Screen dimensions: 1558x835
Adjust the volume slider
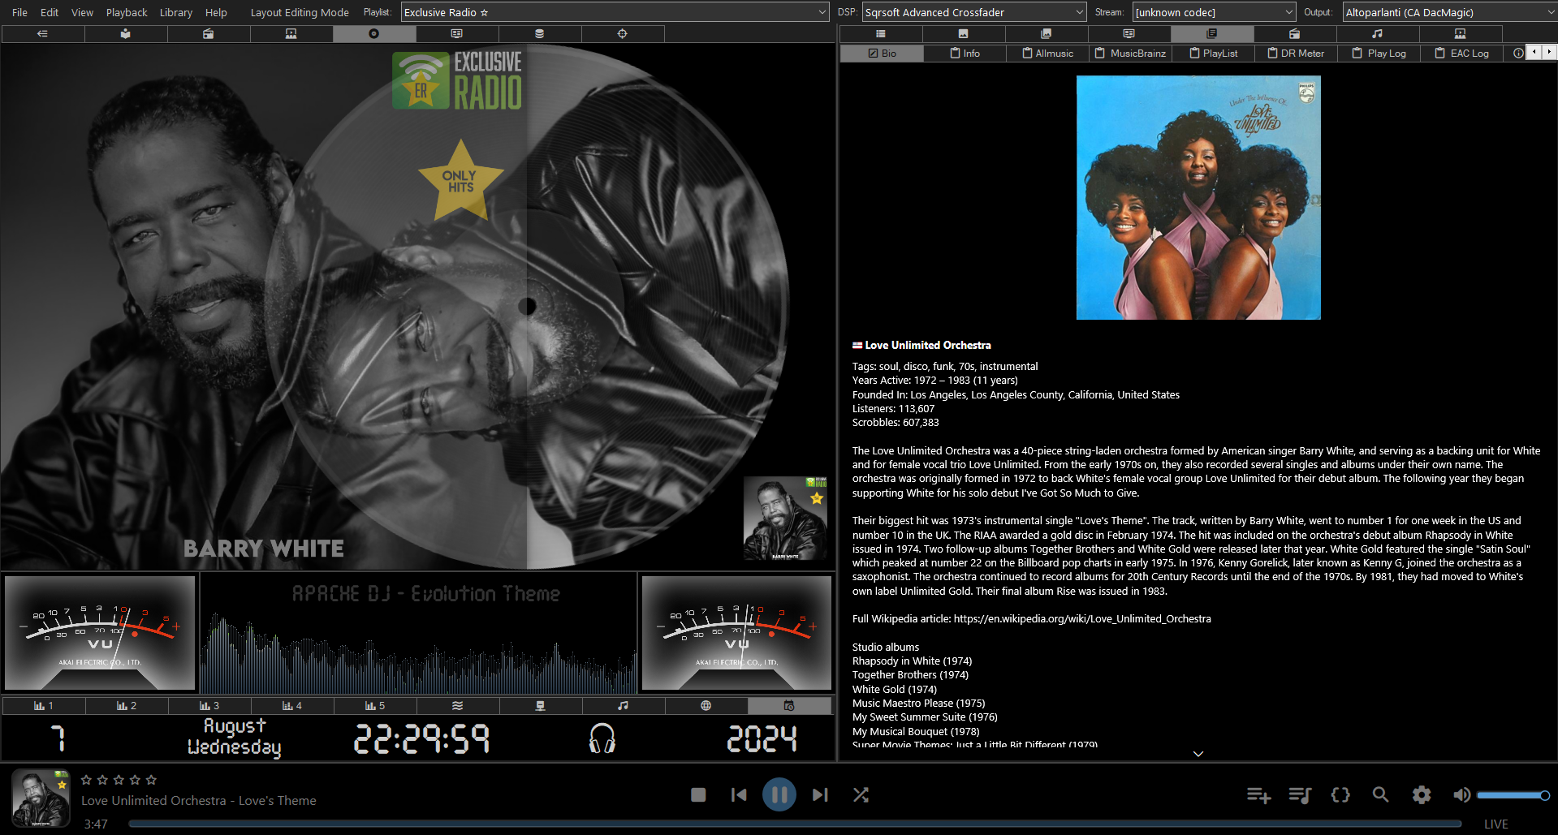coord(1513,795)
